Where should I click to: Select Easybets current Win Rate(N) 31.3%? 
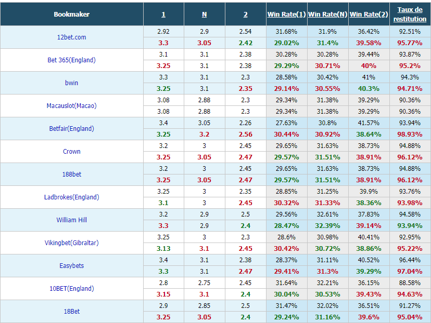(327, 272)
